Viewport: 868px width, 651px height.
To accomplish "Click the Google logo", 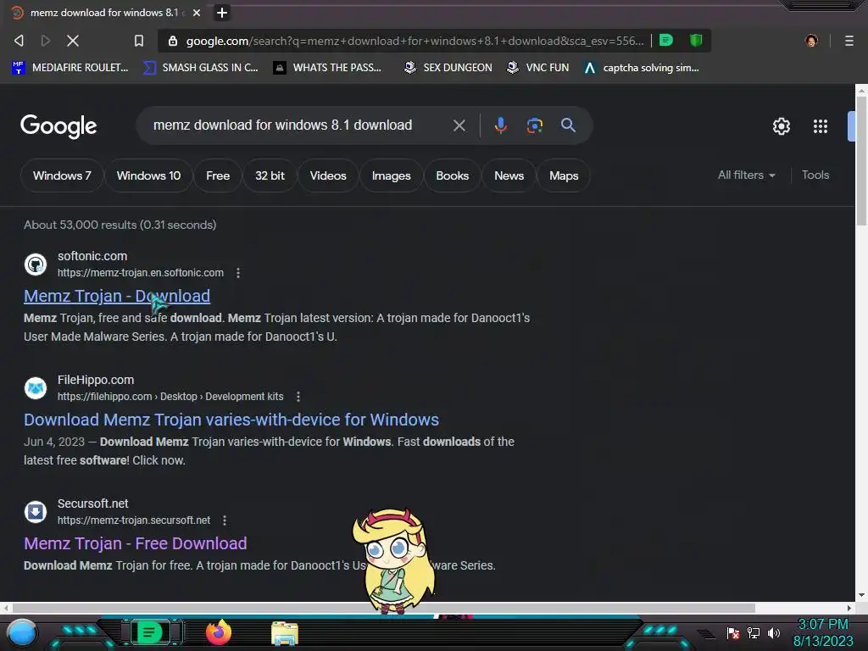I will point(58,126).
